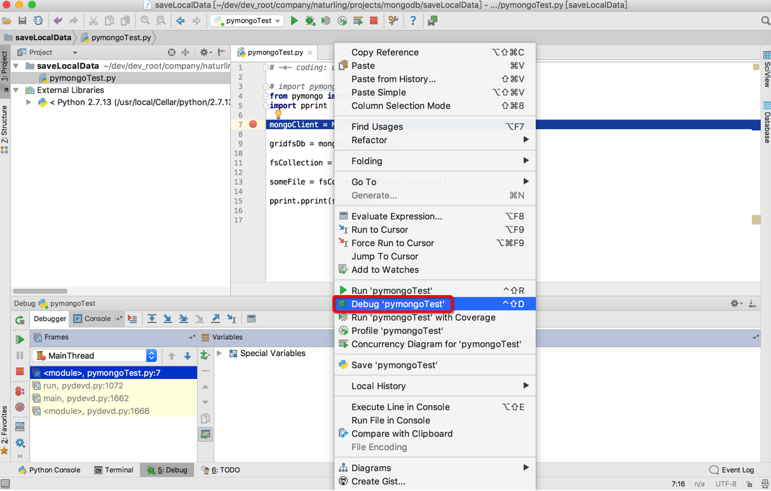Click the Save All toolbar icon
This screenshot has height=491, width=771.
coord(22,21)
